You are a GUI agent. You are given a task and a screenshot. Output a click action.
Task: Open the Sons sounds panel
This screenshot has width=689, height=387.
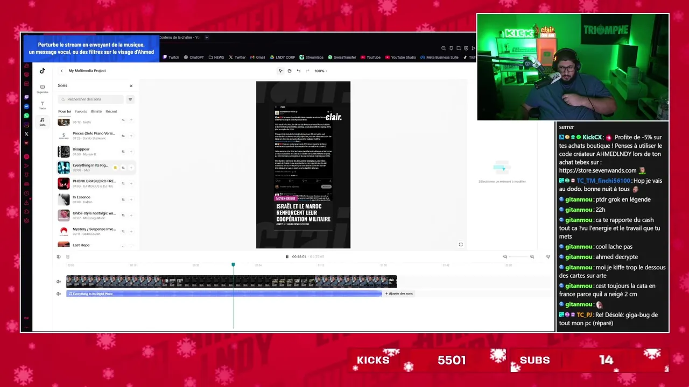point(43,122)
